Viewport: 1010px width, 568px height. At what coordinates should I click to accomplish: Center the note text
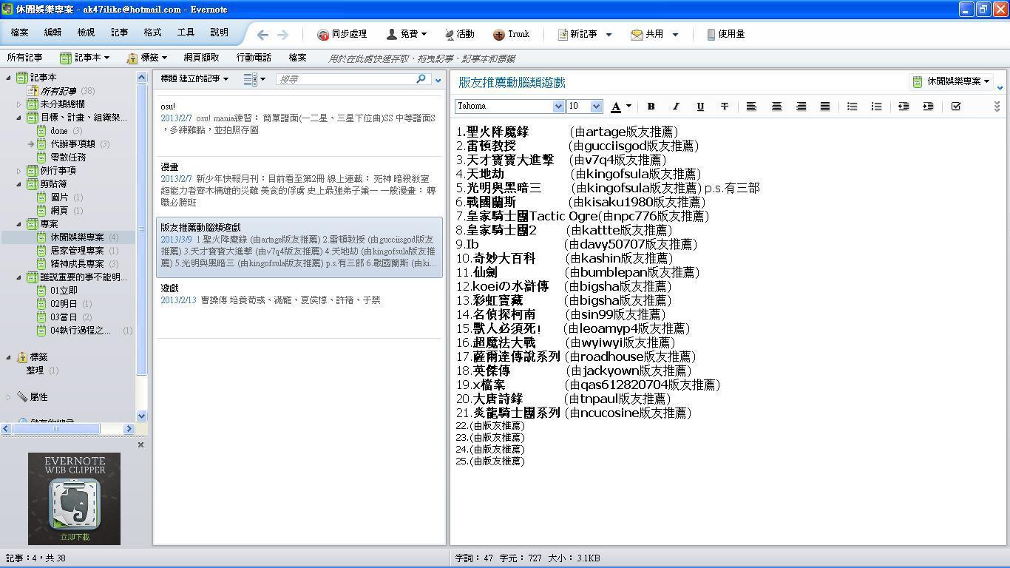tap(776, 106)
